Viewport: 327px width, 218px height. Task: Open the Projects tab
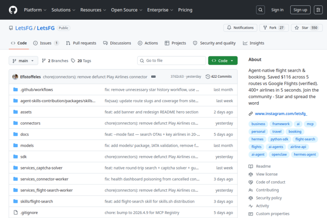(175, 43)
